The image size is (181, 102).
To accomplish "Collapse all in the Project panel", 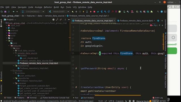I will point(61,20).
